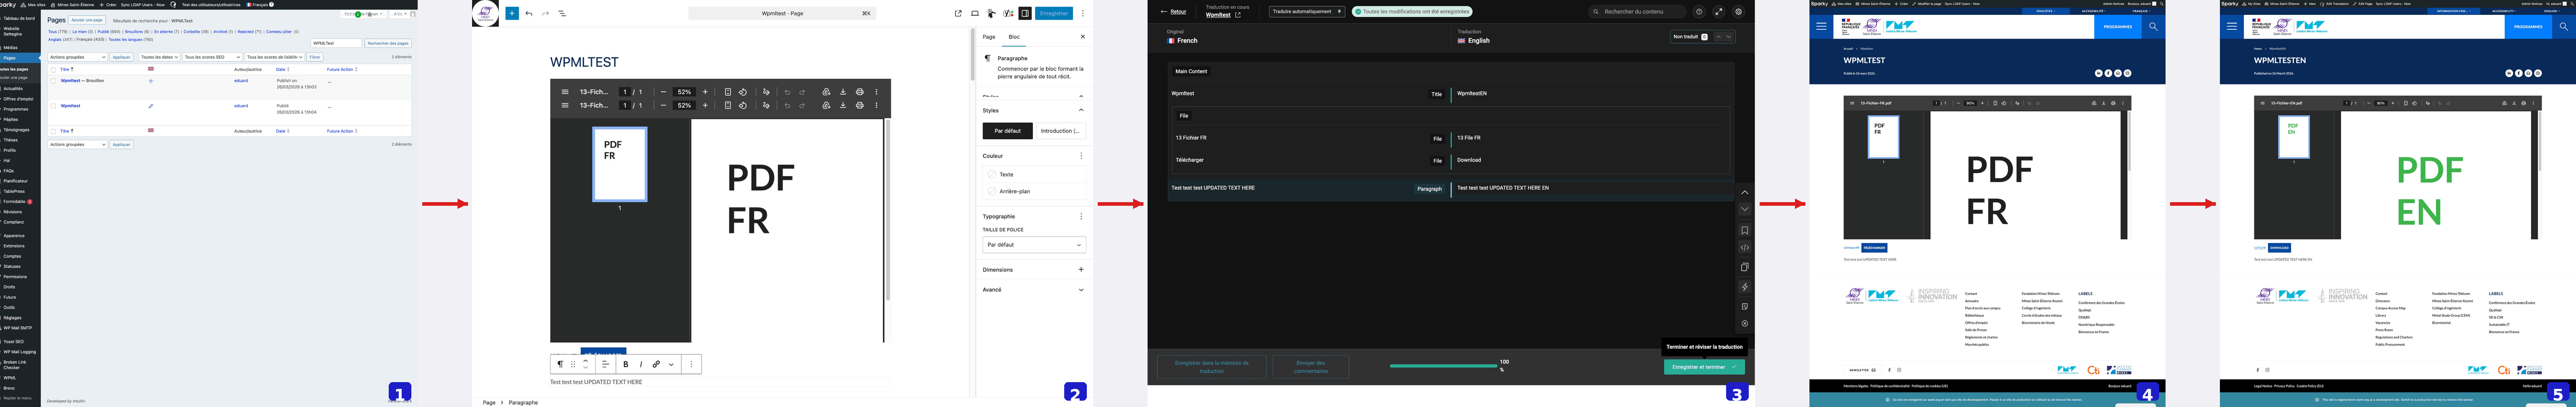Switch to the "Page" tab in editor sidebar
This screenshot has width=2576, height=407.
click(x=988, y=37)
